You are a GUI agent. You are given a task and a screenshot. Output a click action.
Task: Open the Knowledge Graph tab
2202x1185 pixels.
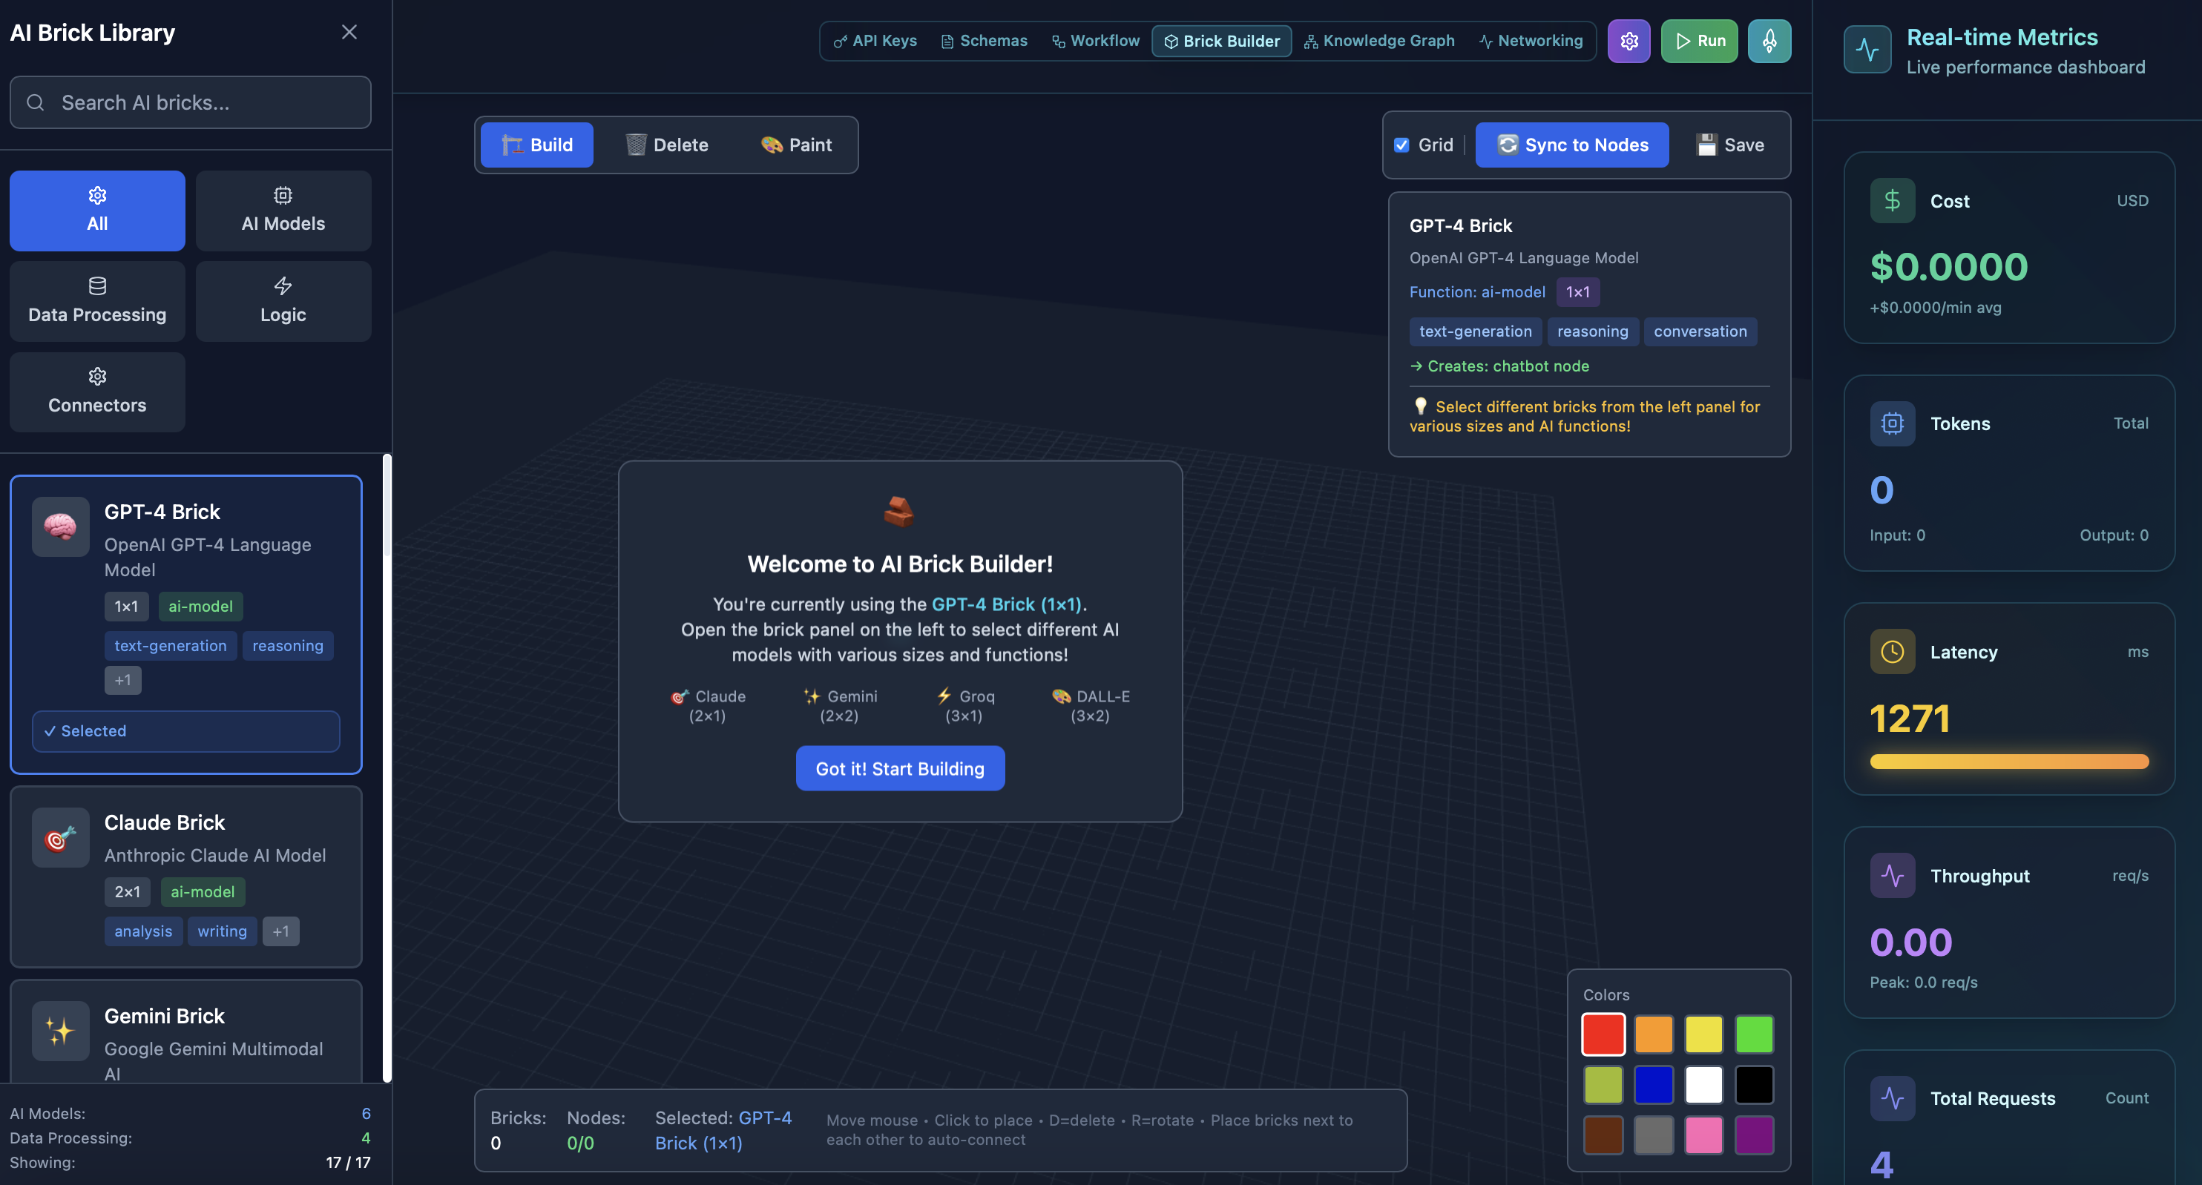click(1378, 41)
